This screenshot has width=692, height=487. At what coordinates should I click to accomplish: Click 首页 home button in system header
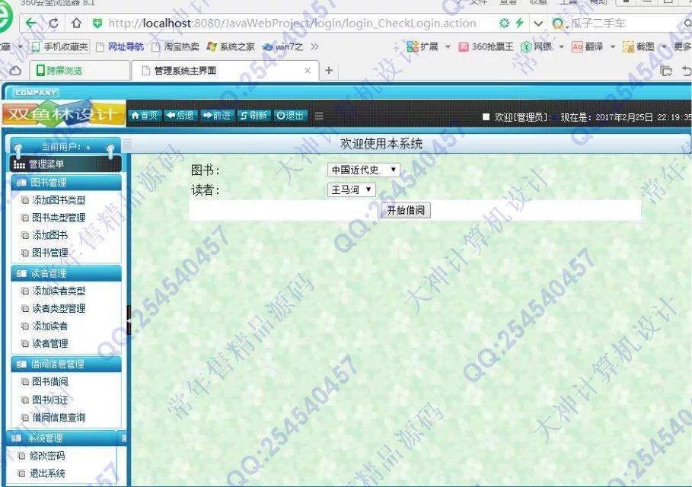pyautogui.click(x=145, y=116)
